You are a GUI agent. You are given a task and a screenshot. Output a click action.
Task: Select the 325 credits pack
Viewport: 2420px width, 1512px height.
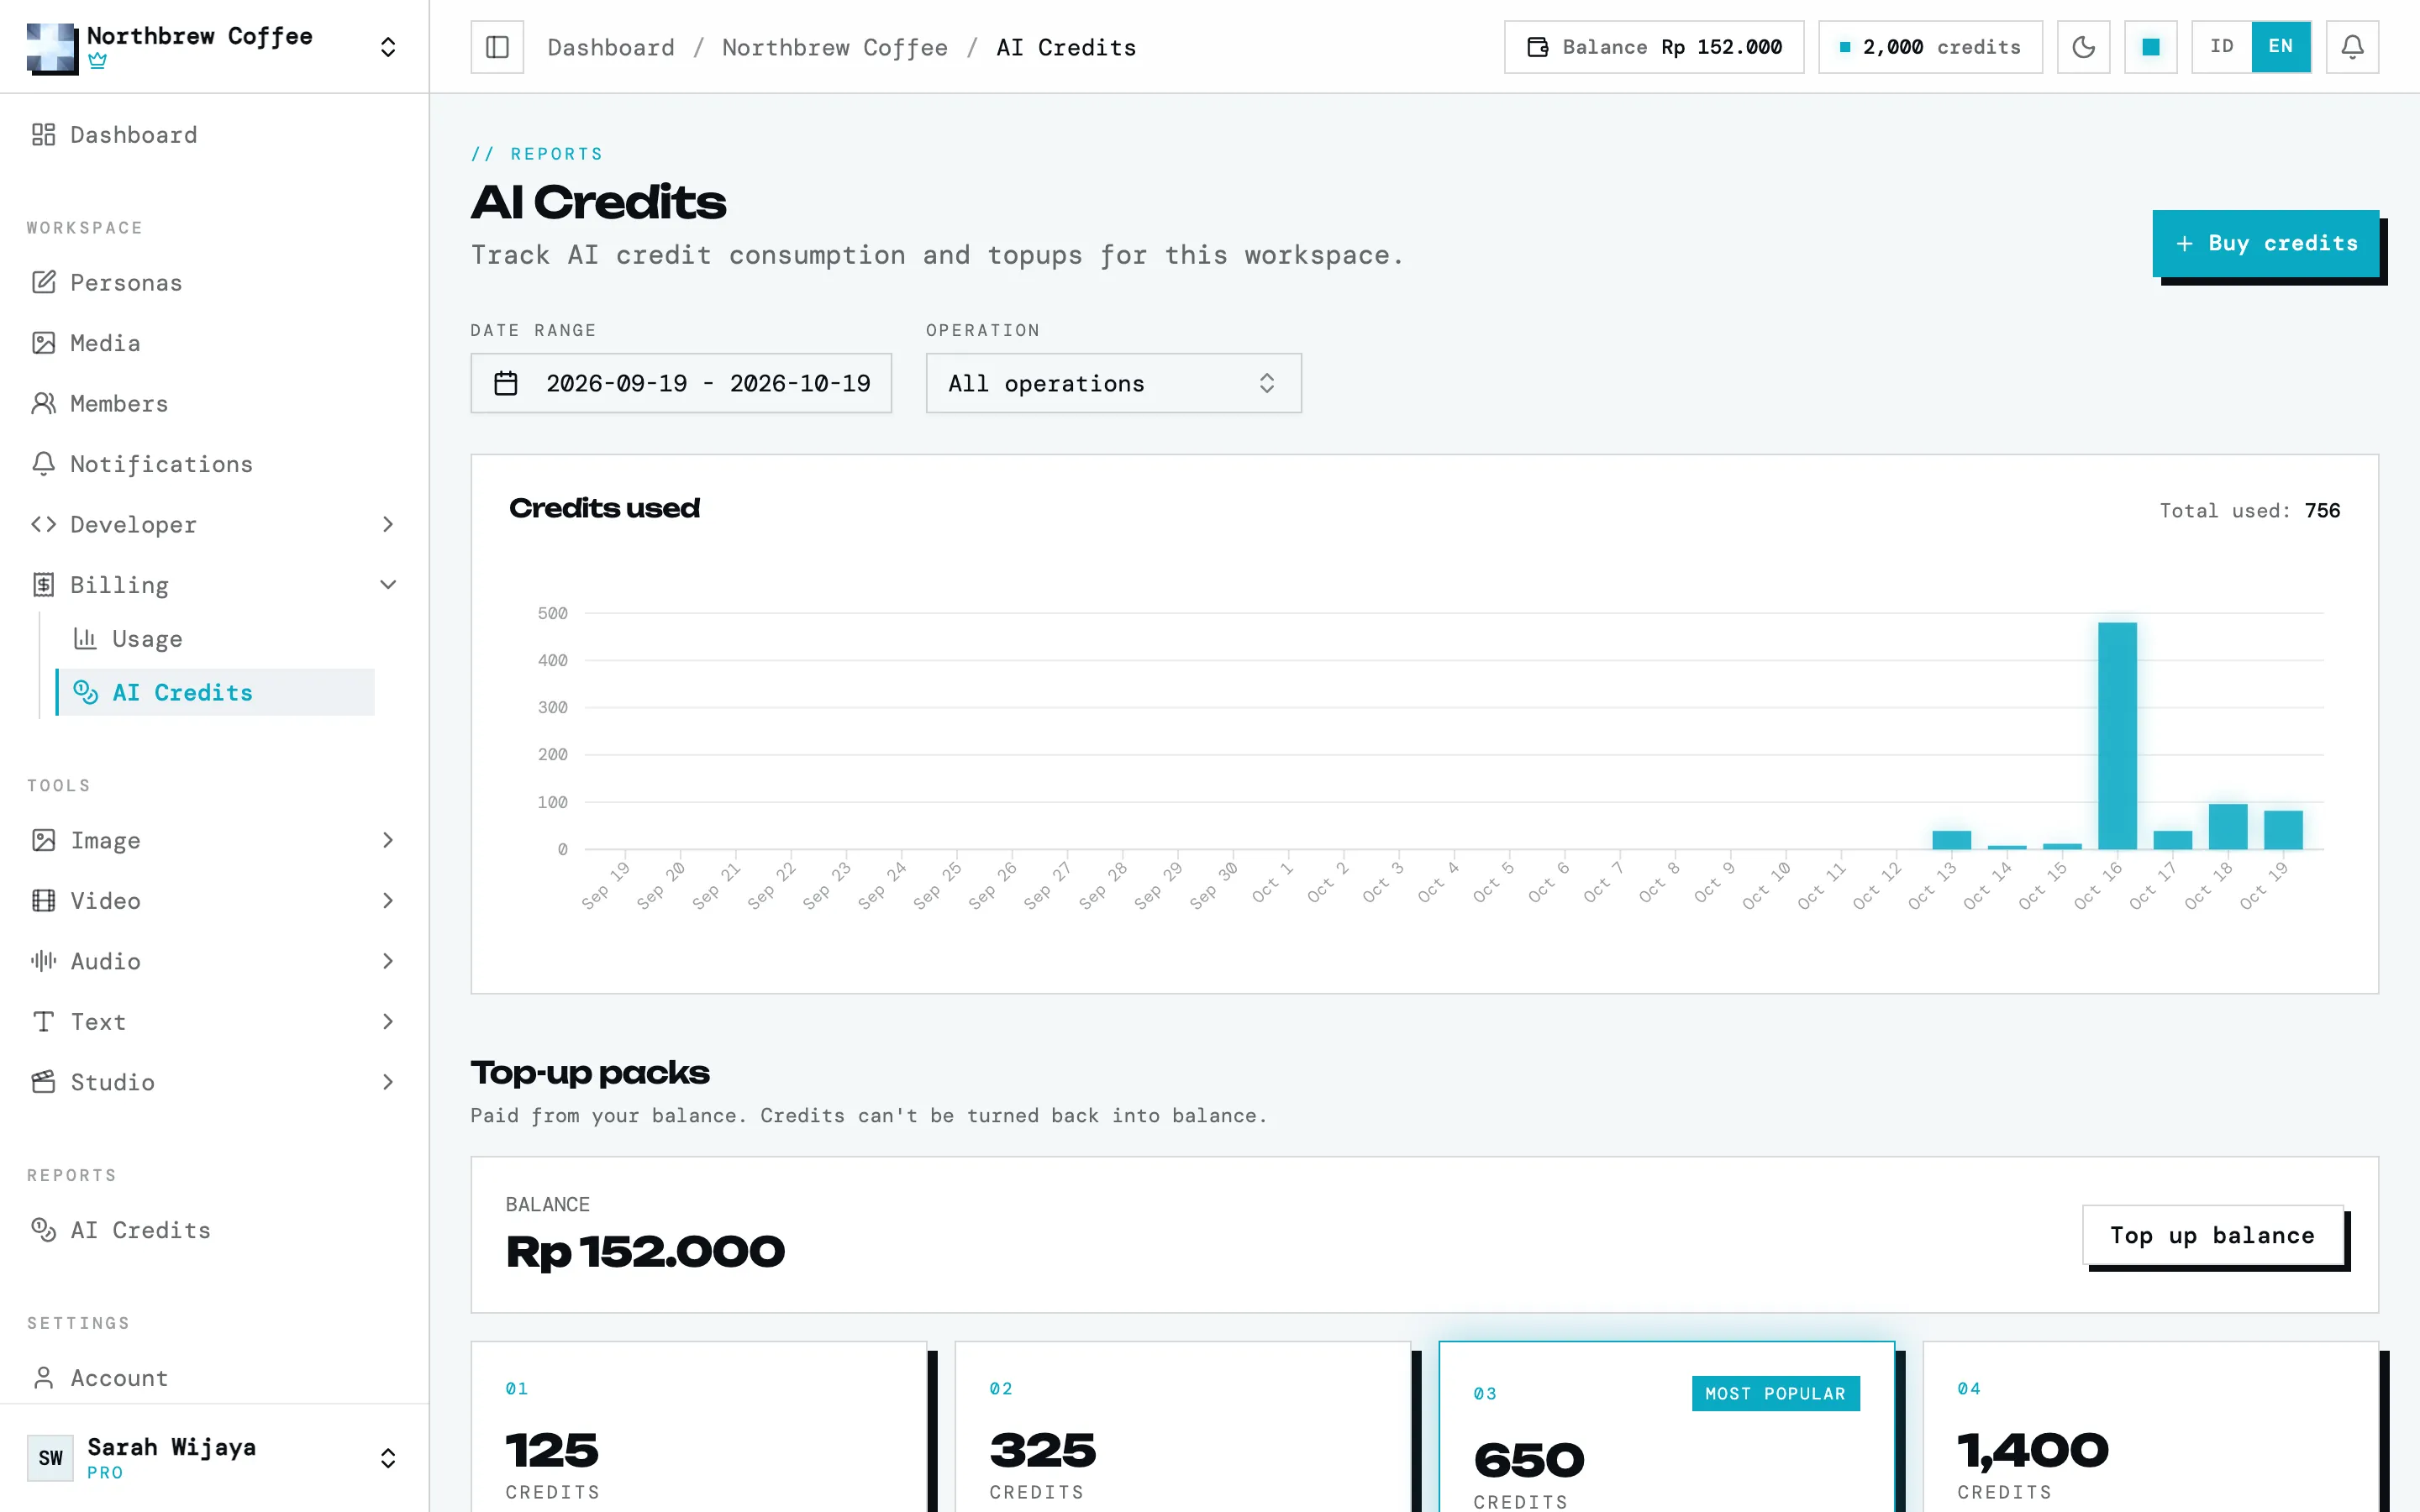pos(1183,1428)
